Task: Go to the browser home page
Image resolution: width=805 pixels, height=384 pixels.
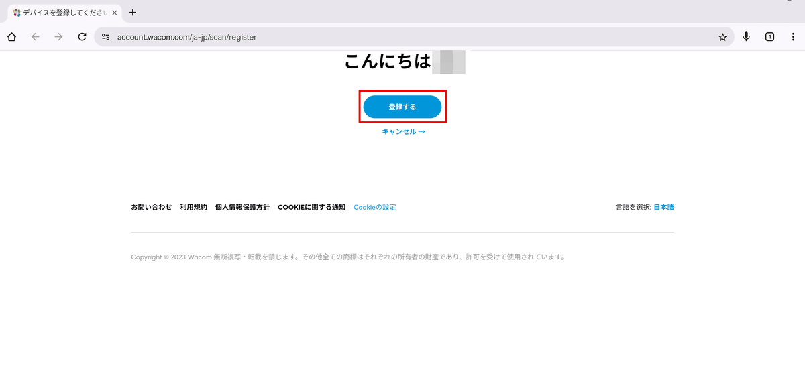Action: [11, 37]
